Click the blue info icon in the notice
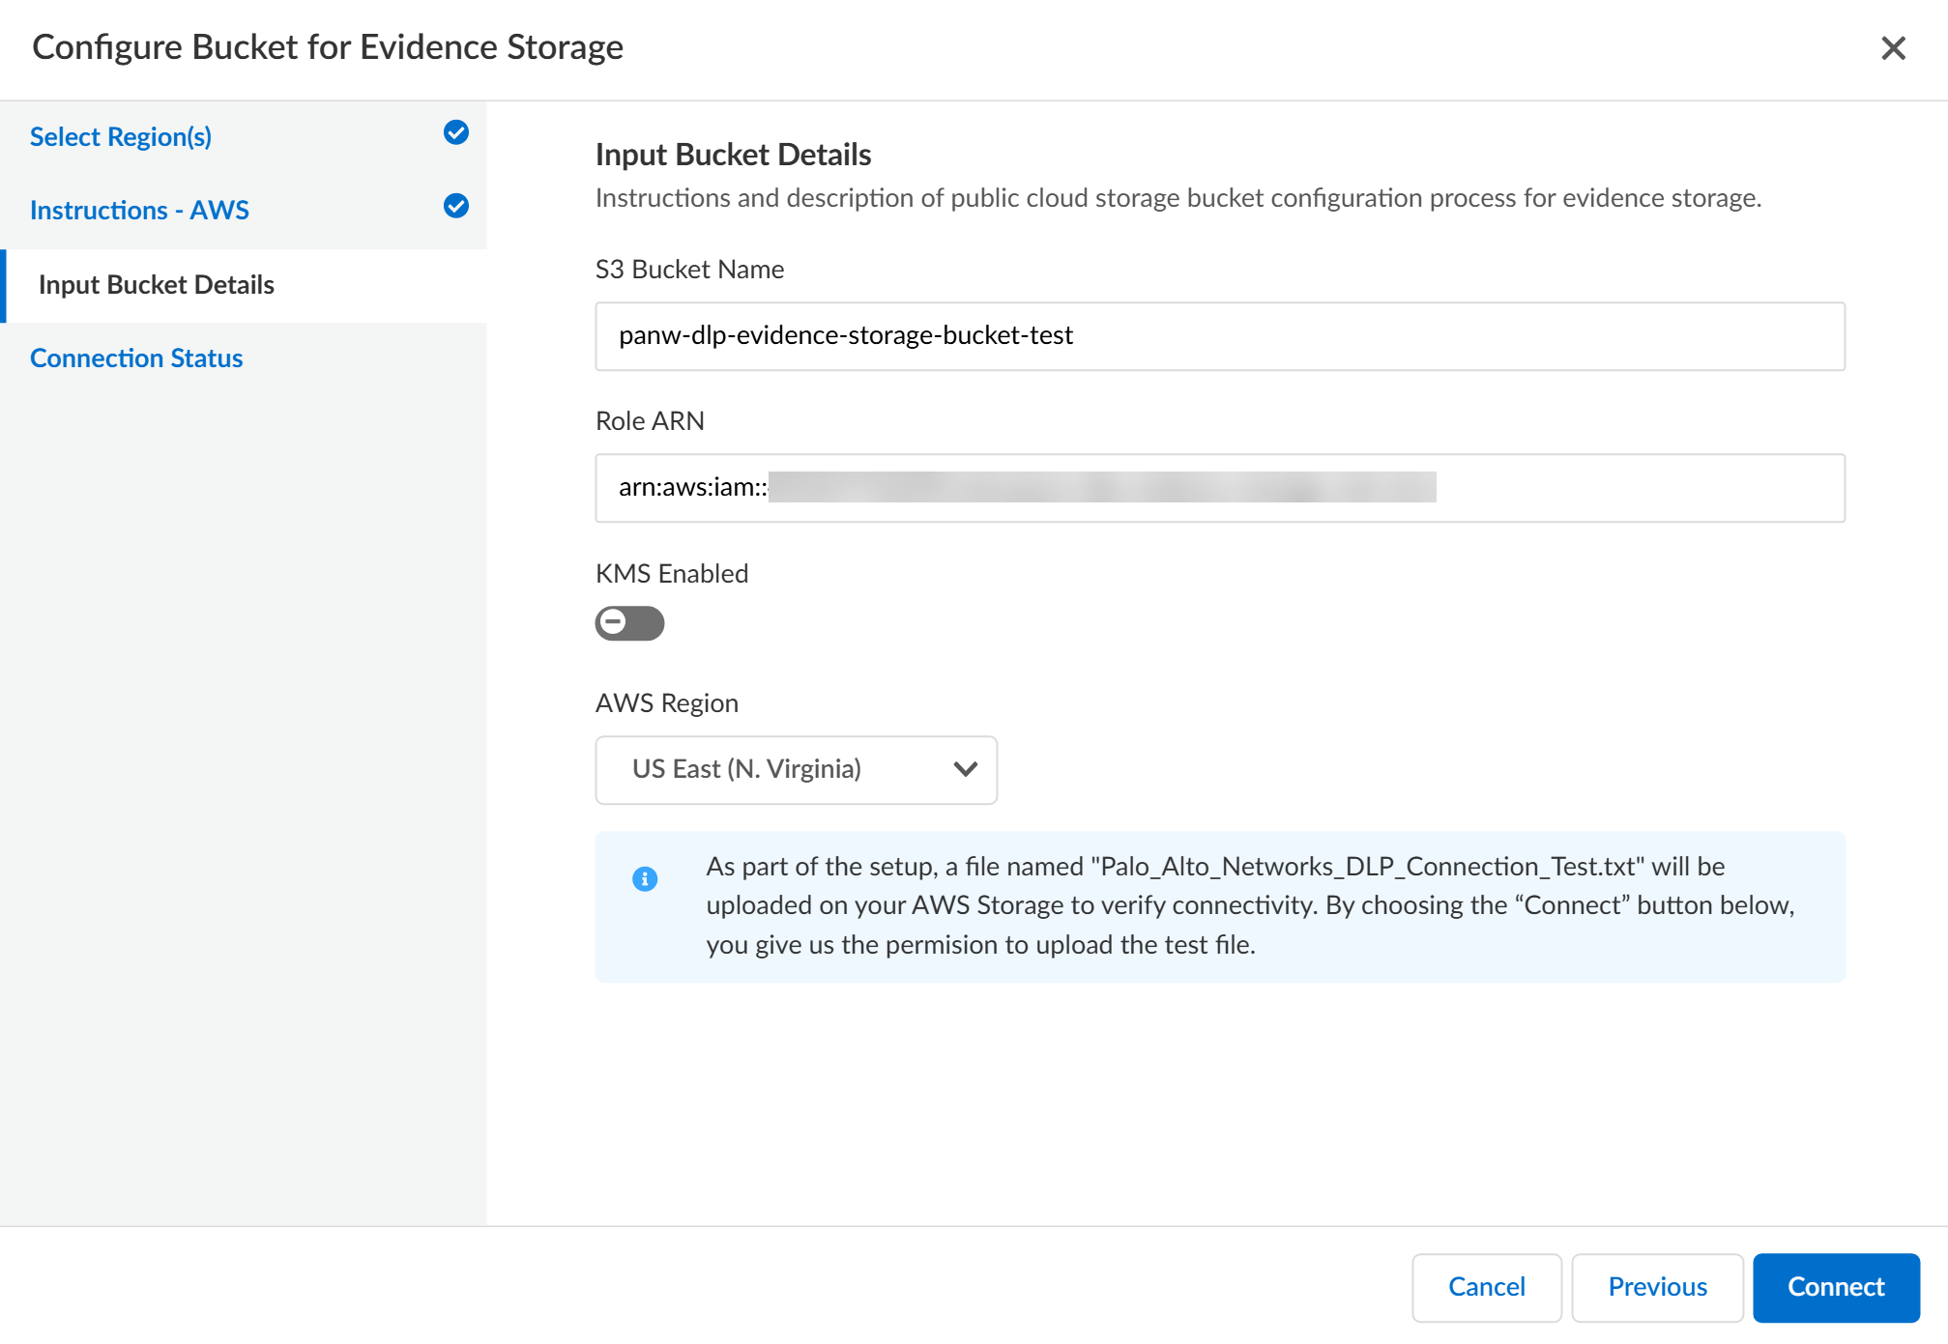This screenshot has width=1948, height=1344. (x=645, y=878)
